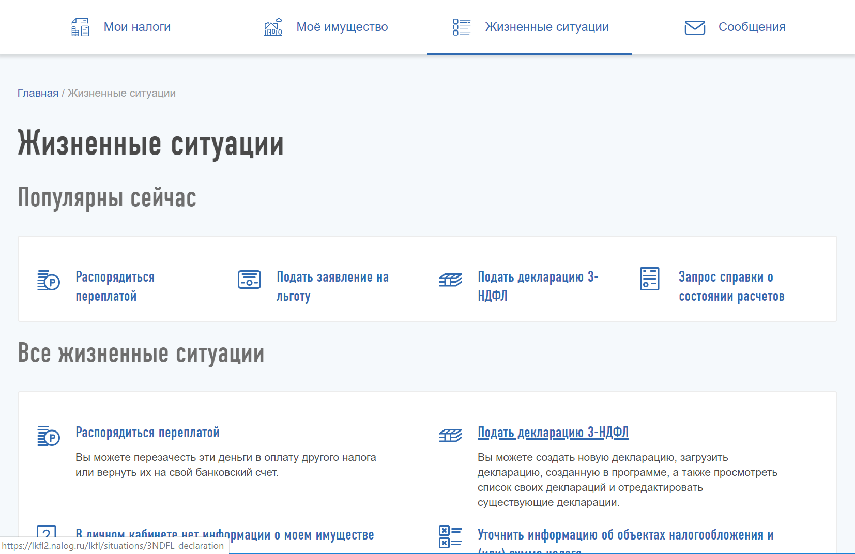Viewport: 855px width, 554px height.
Task: Click the Запрос справки document icon
Action: [x=649, y=279]
